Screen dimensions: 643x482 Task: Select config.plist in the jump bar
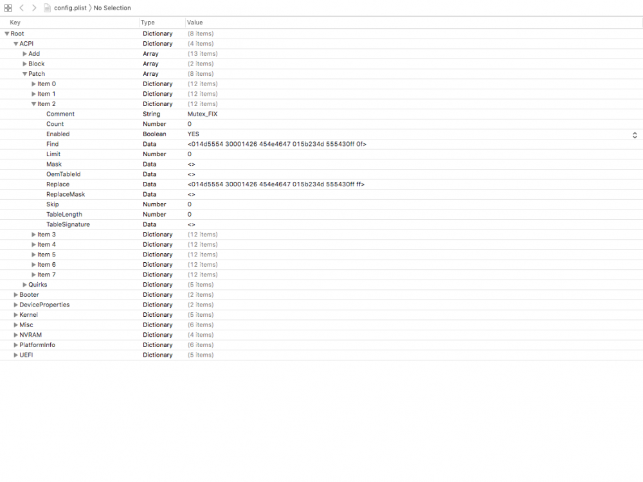[x=70, y=8]
